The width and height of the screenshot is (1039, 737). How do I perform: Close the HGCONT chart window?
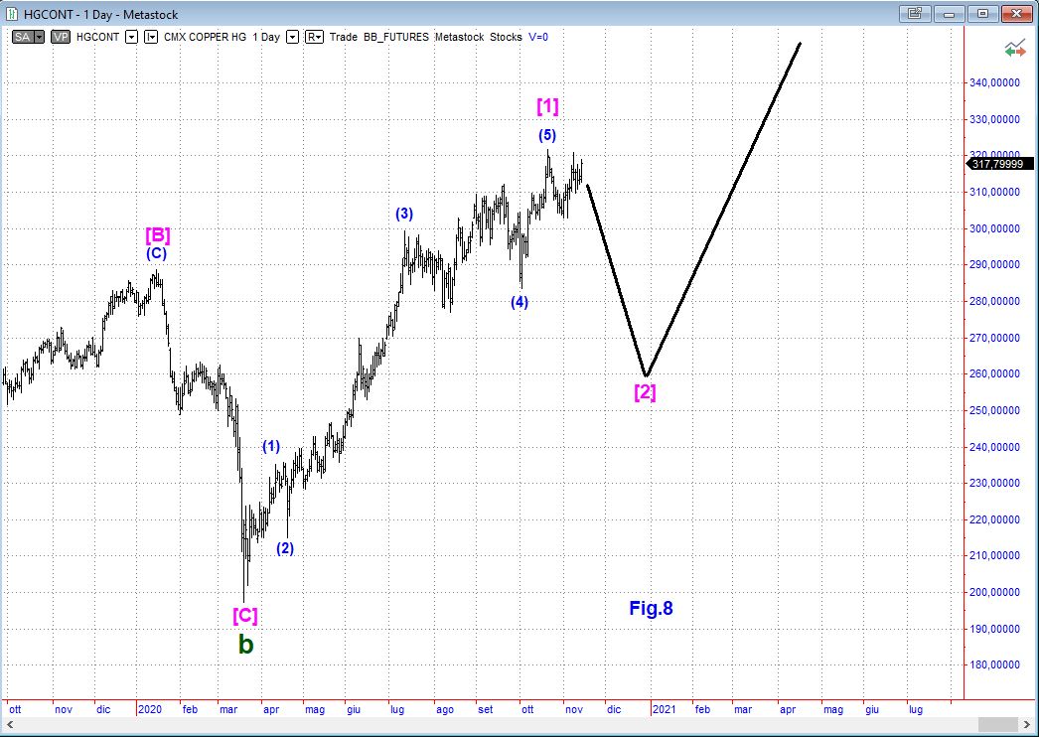pos(1016,13)
